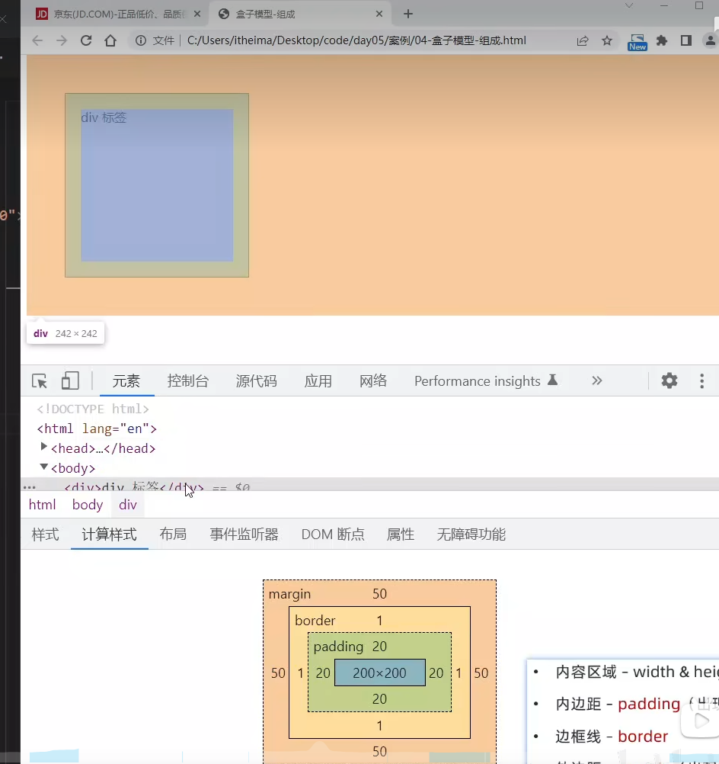Screen dimensions: 719x764
Task: Select the html lang="en" line
Action: tap(97, 429)
